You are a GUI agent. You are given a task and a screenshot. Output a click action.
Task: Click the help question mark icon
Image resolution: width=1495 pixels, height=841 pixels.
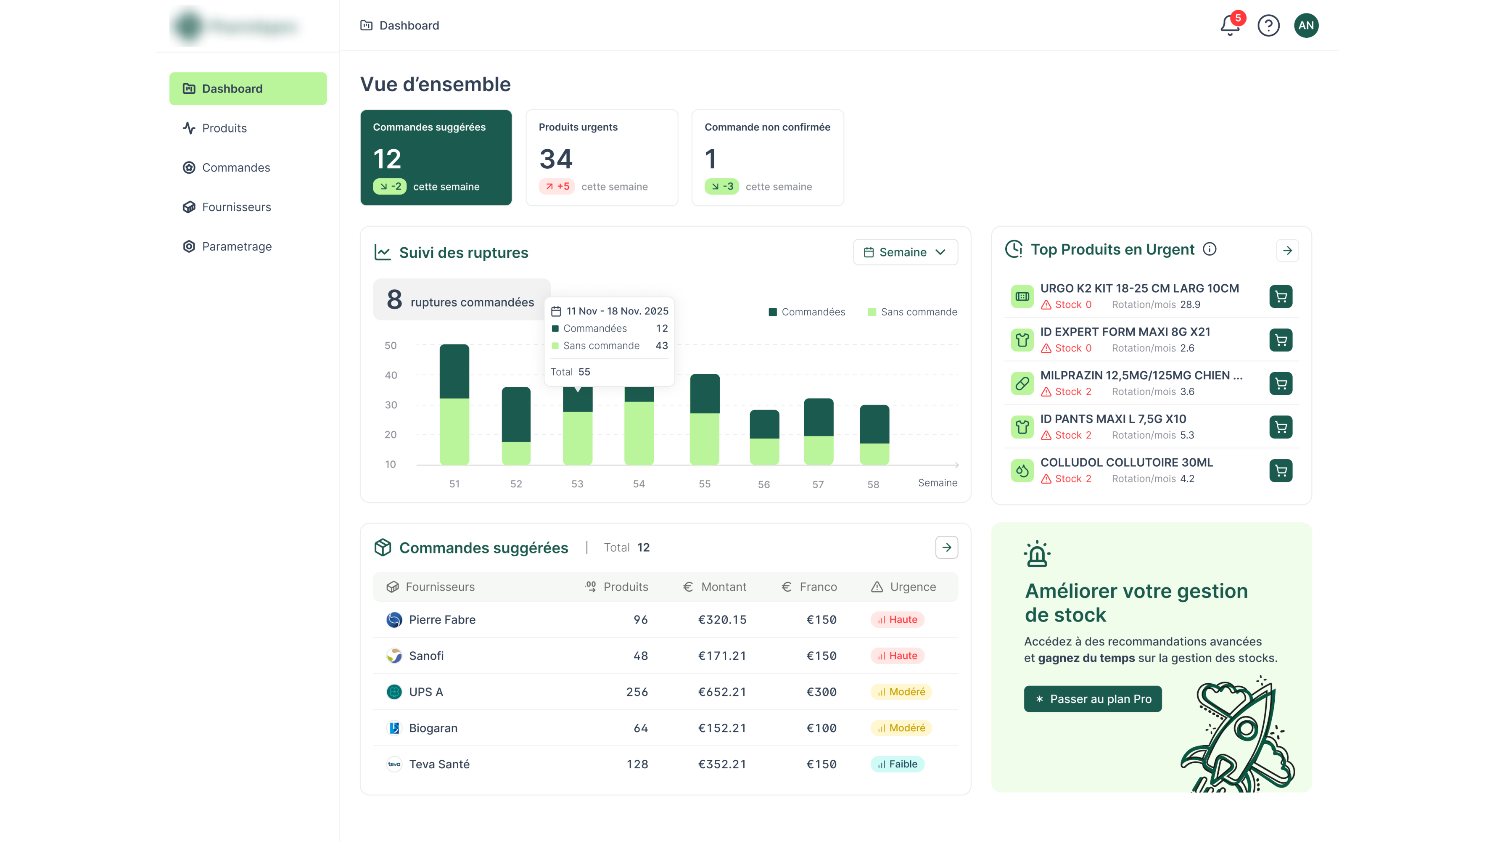tap(1269, 26)
